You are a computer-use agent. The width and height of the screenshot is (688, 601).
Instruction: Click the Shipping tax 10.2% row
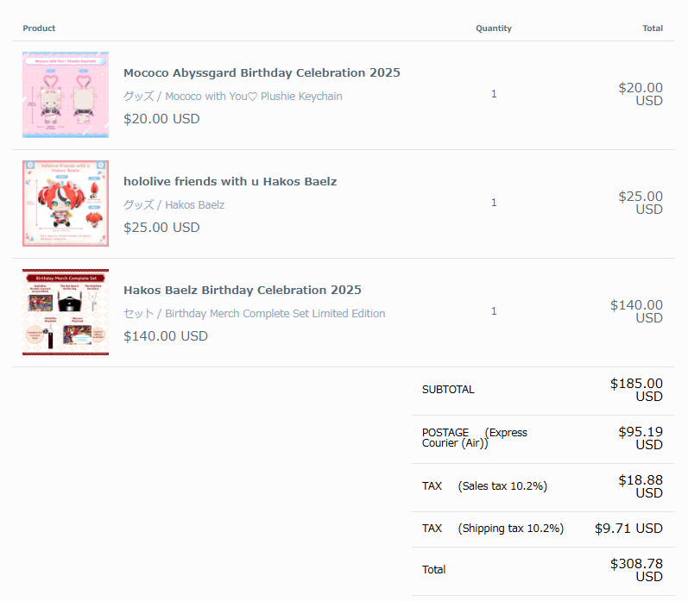[543, 529]
